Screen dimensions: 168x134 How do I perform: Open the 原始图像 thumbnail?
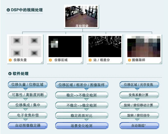[82, 17]
